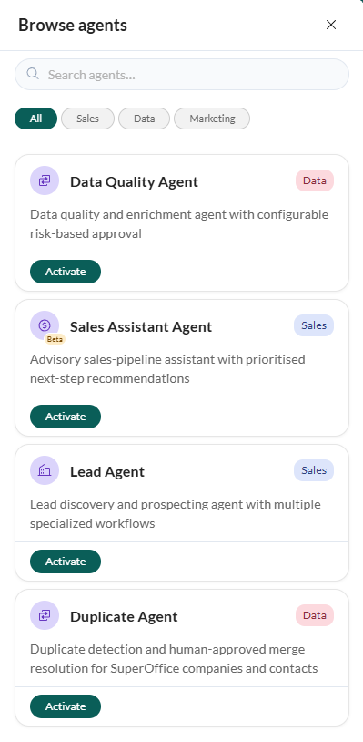Activate the Lead Agent
363x742 pixels.
click(x=66, y=562)
